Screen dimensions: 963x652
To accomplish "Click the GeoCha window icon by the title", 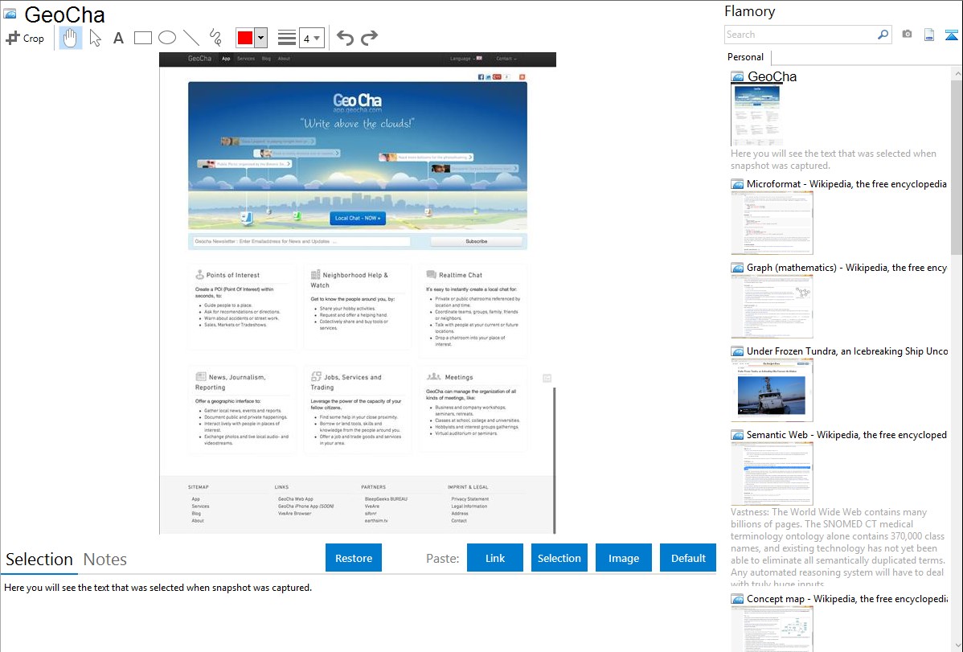I will (10, 14).
